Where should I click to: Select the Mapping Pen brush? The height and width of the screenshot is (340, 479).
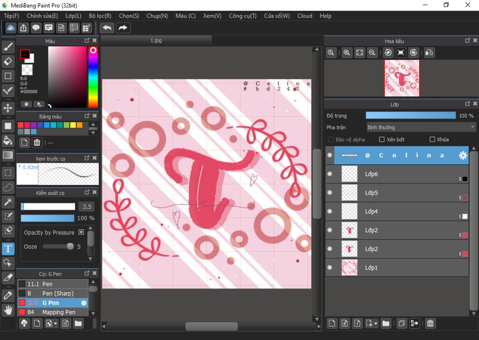click(x=53, y=312)
